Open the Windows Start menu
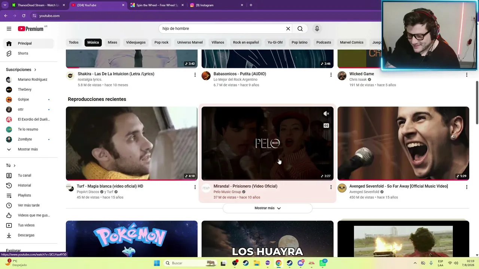 click(157, 263)
